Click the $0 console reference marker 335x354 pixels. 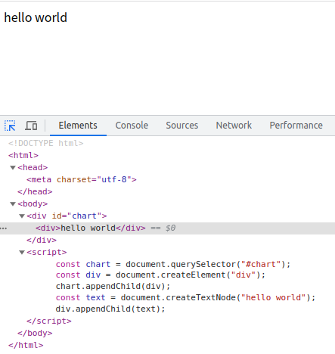[170, 228]
